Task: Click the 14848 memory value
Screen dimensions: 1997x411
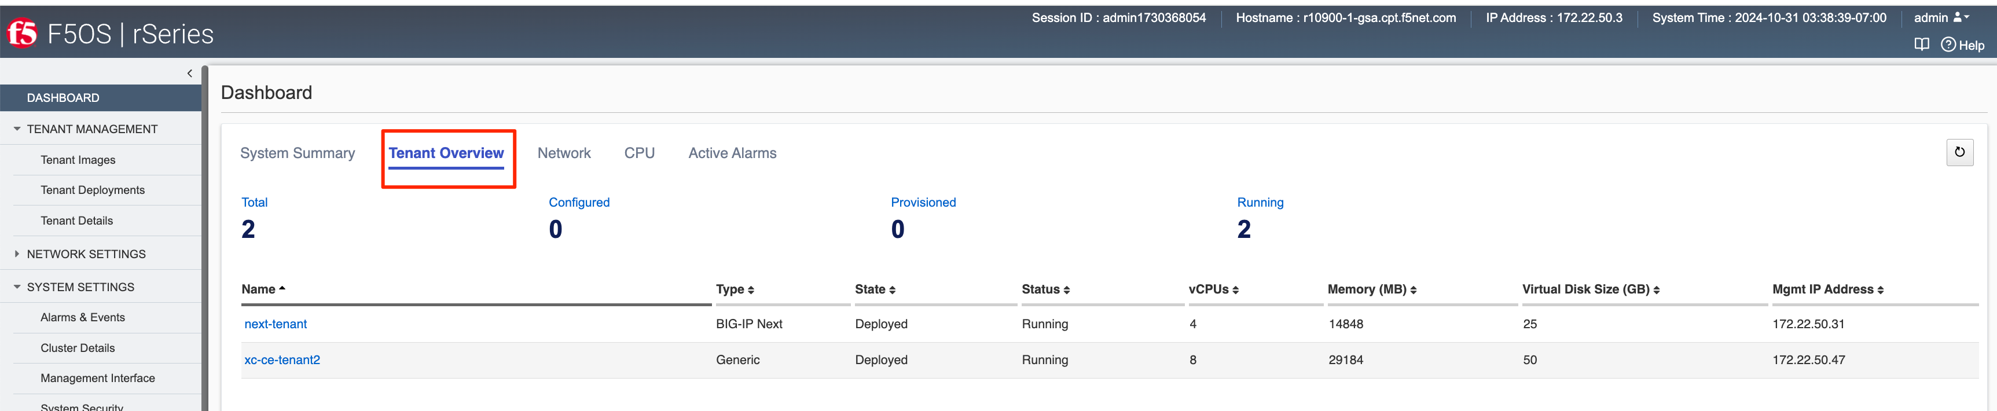Action: tap(1346, 324)
